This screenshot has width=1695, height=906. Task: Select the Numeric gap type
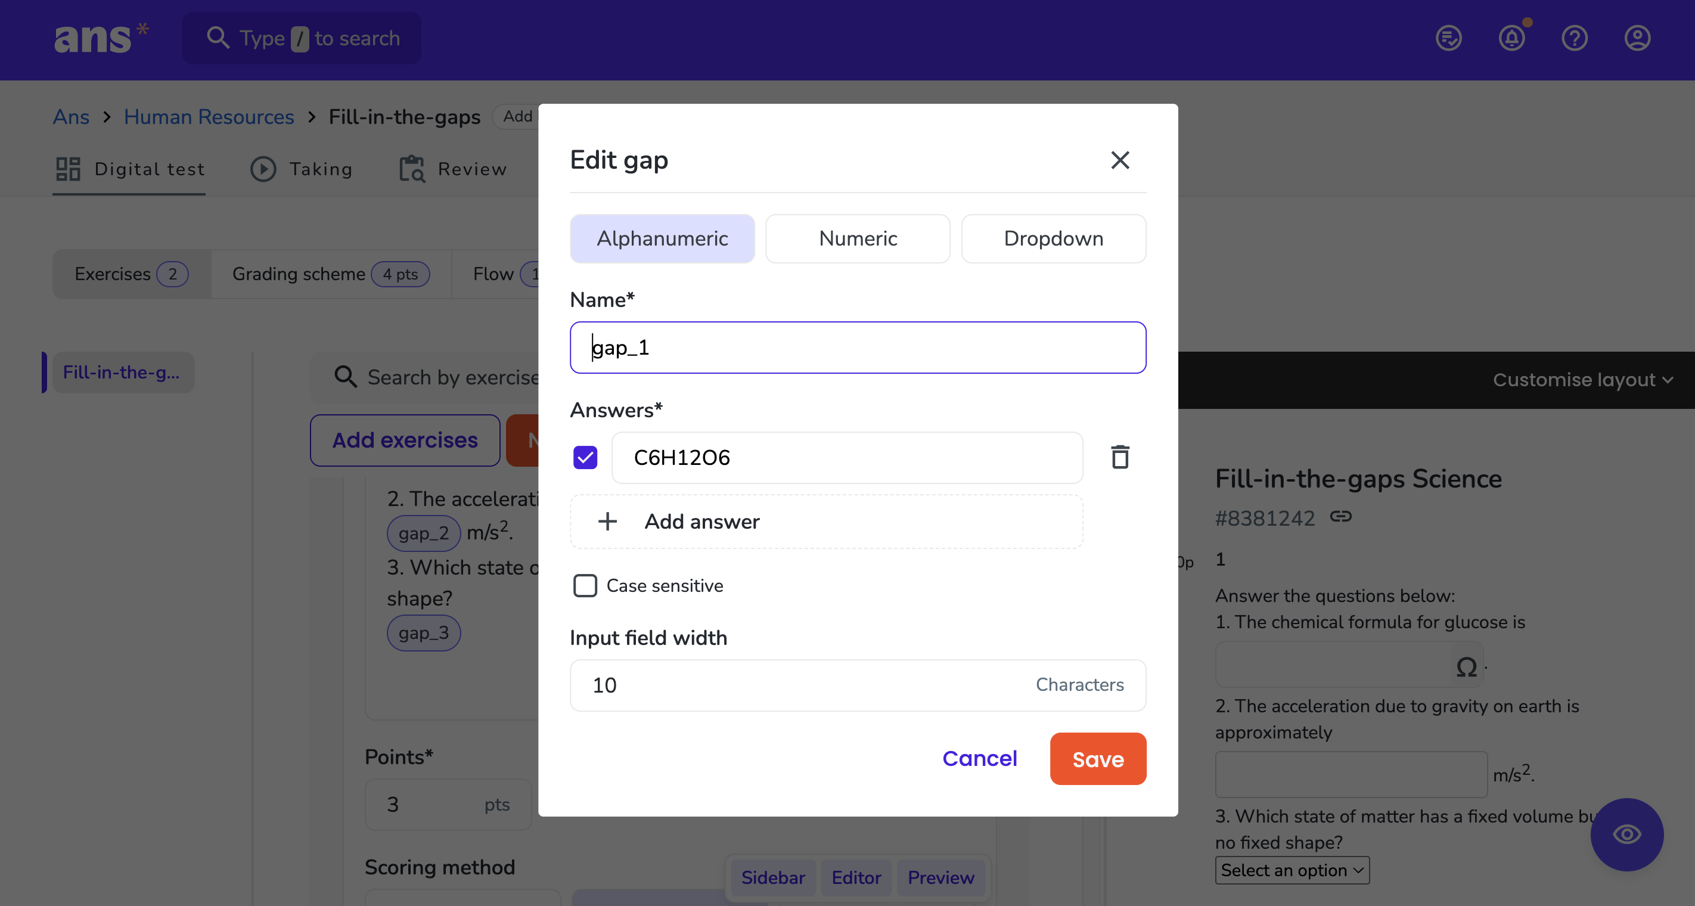(x=858, y=238)
